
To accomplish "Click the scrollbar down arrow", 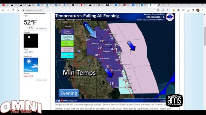I will click(x=205, y=109).
